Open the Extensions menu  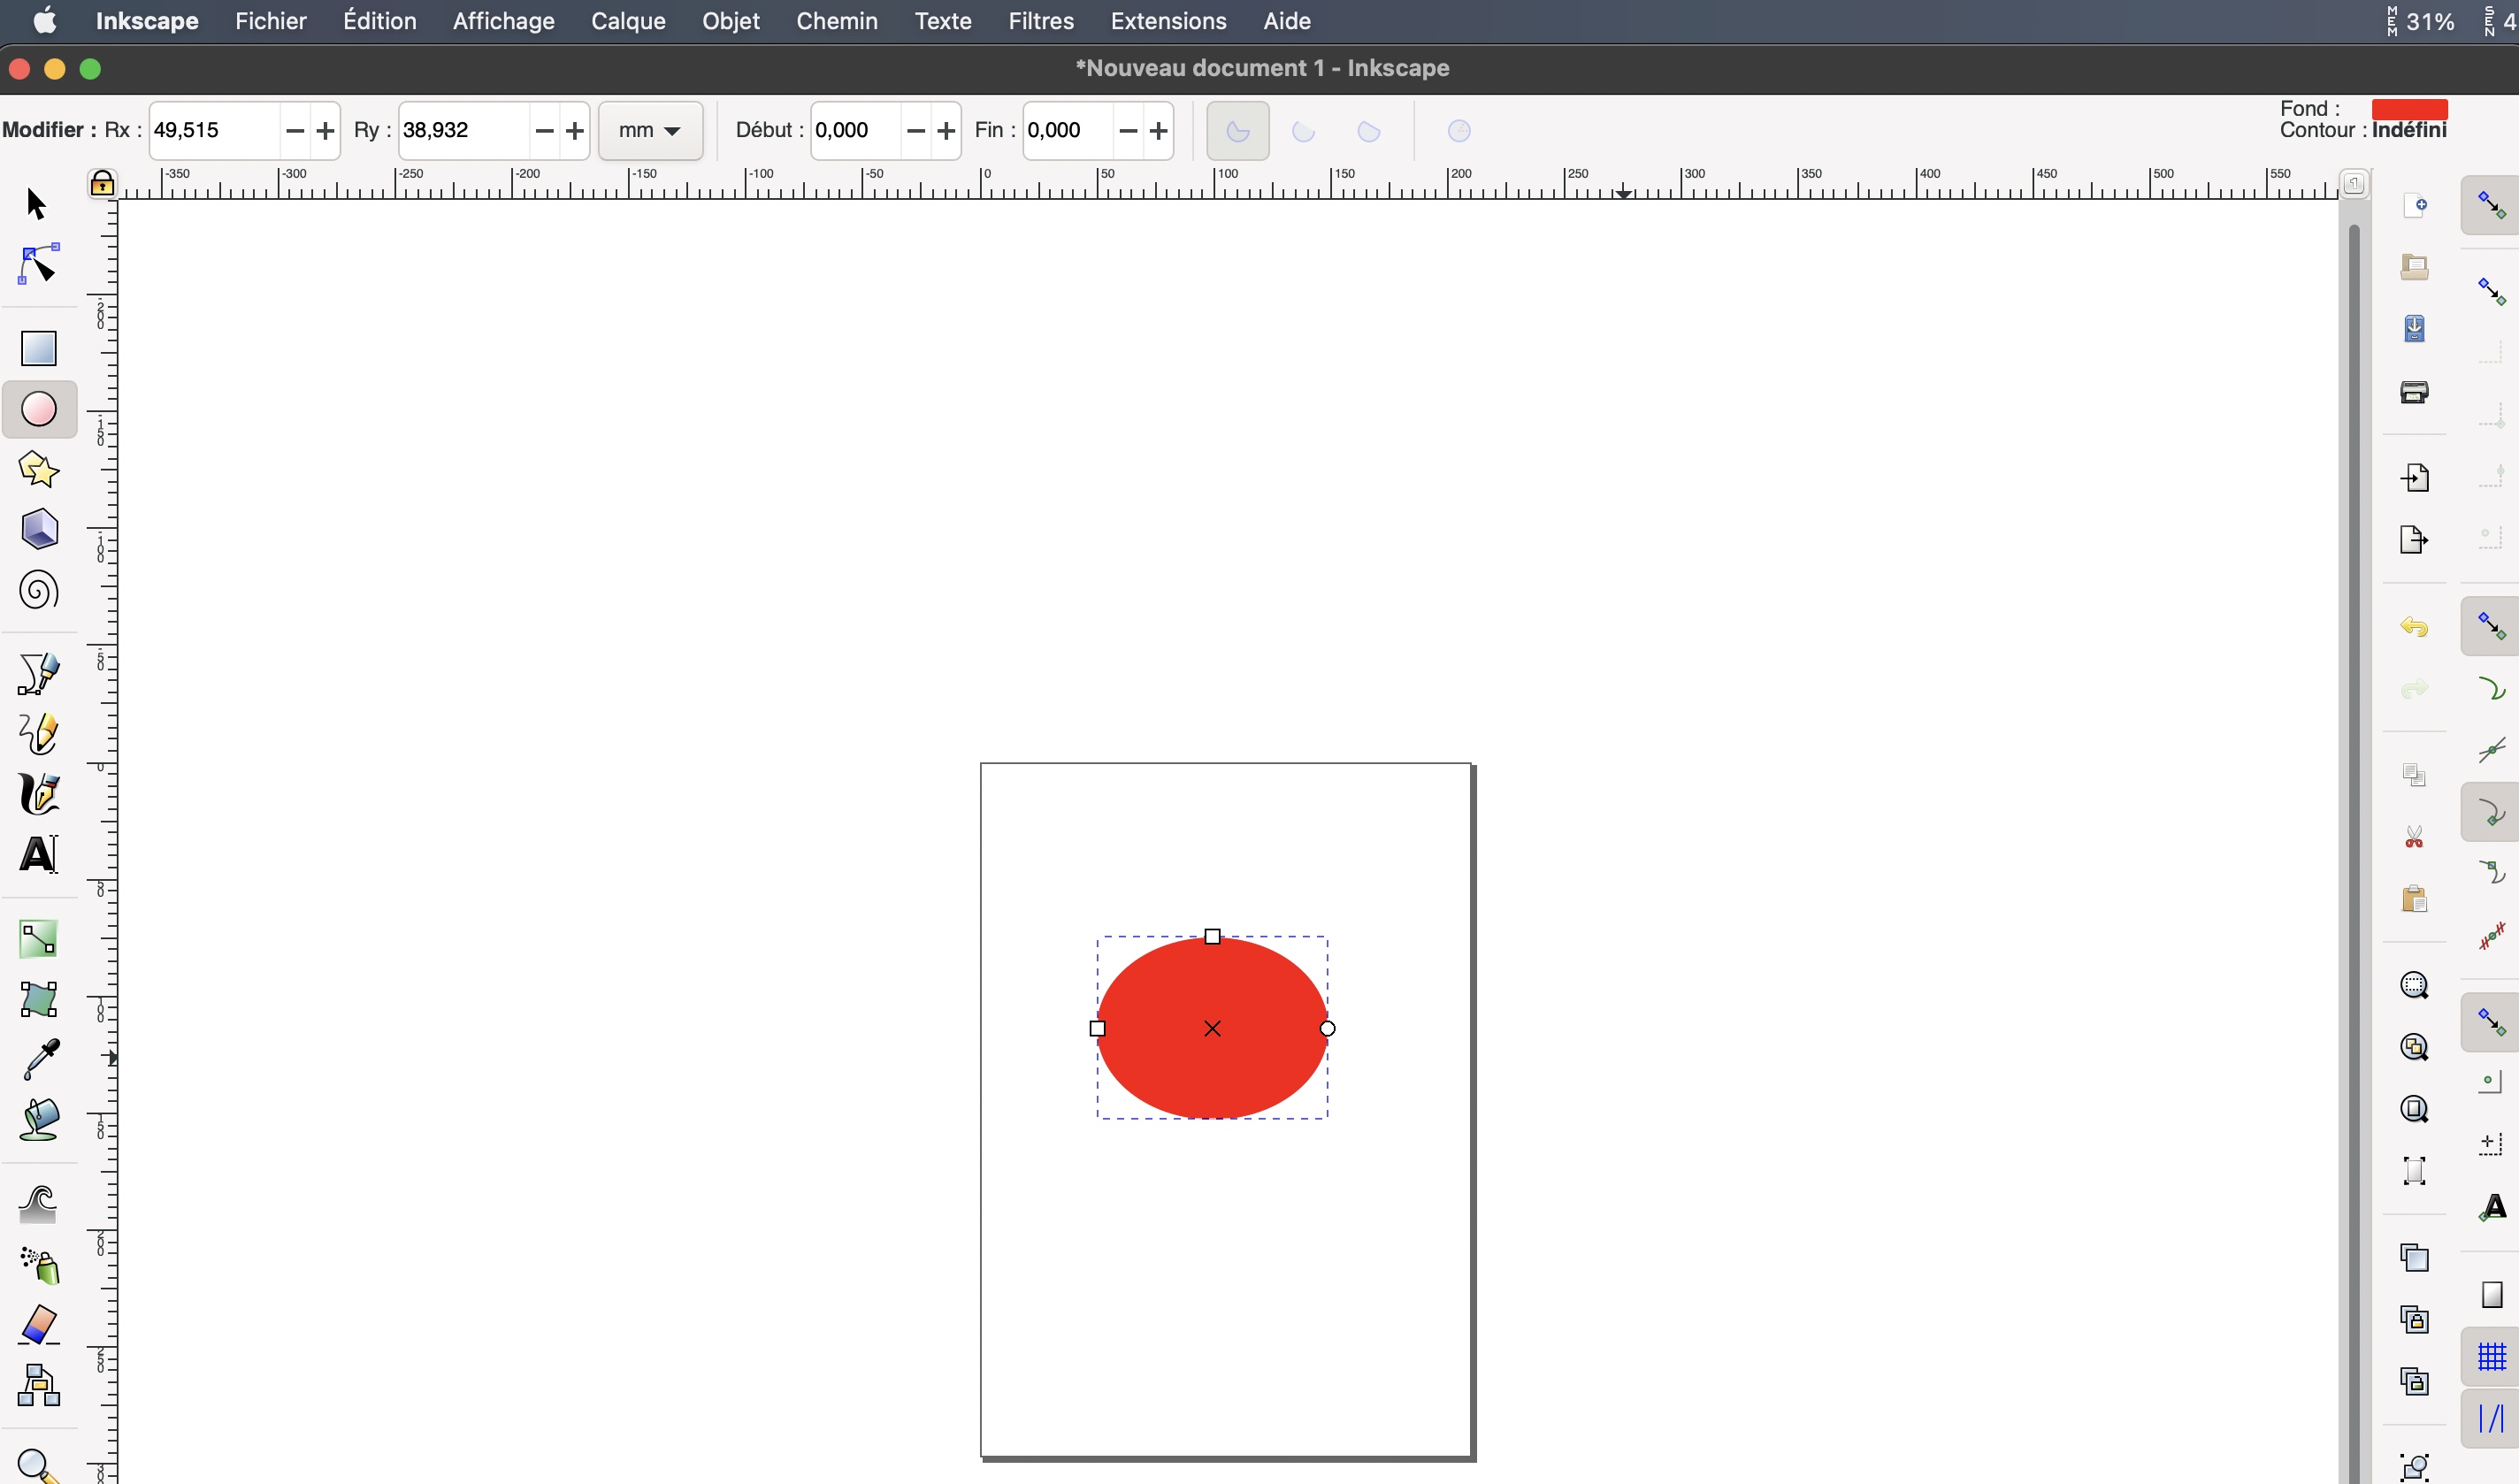[x=1168, y=21]
